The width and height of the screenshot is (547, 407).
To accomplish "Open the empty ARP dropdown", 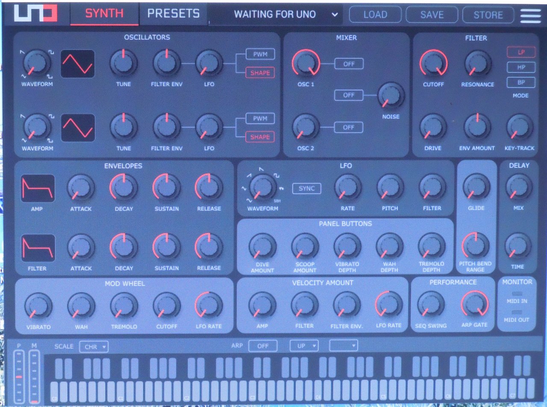I will coord(343,346).
